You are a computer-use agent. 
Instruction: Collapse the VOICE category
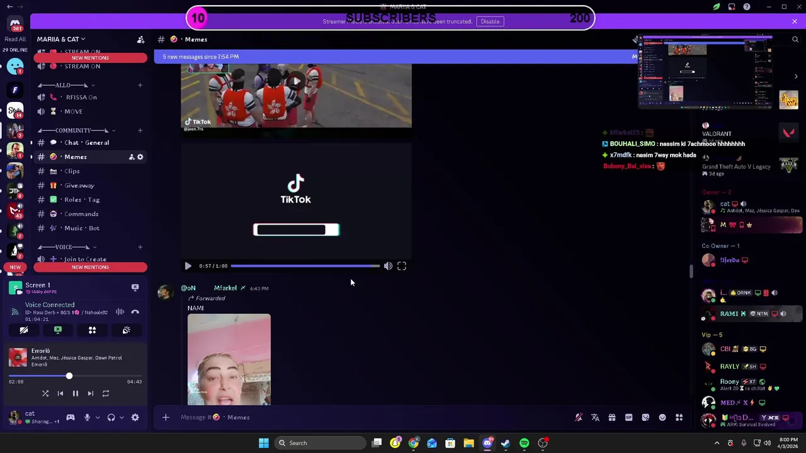66,247
